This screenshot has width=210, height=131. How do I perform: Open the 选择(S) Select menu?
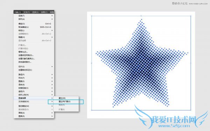point(35,12)
